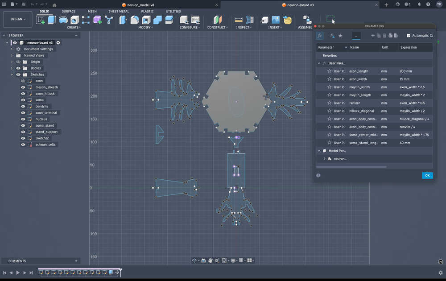Favorite the axon_length parameter star
The image size is (446, 281).
click(x=329, y=71)
